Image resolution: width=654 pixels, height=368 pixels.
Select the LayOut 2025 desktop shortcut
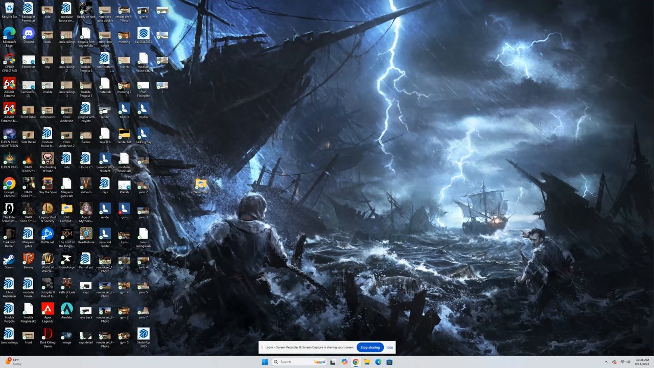[x=144, y=35]
